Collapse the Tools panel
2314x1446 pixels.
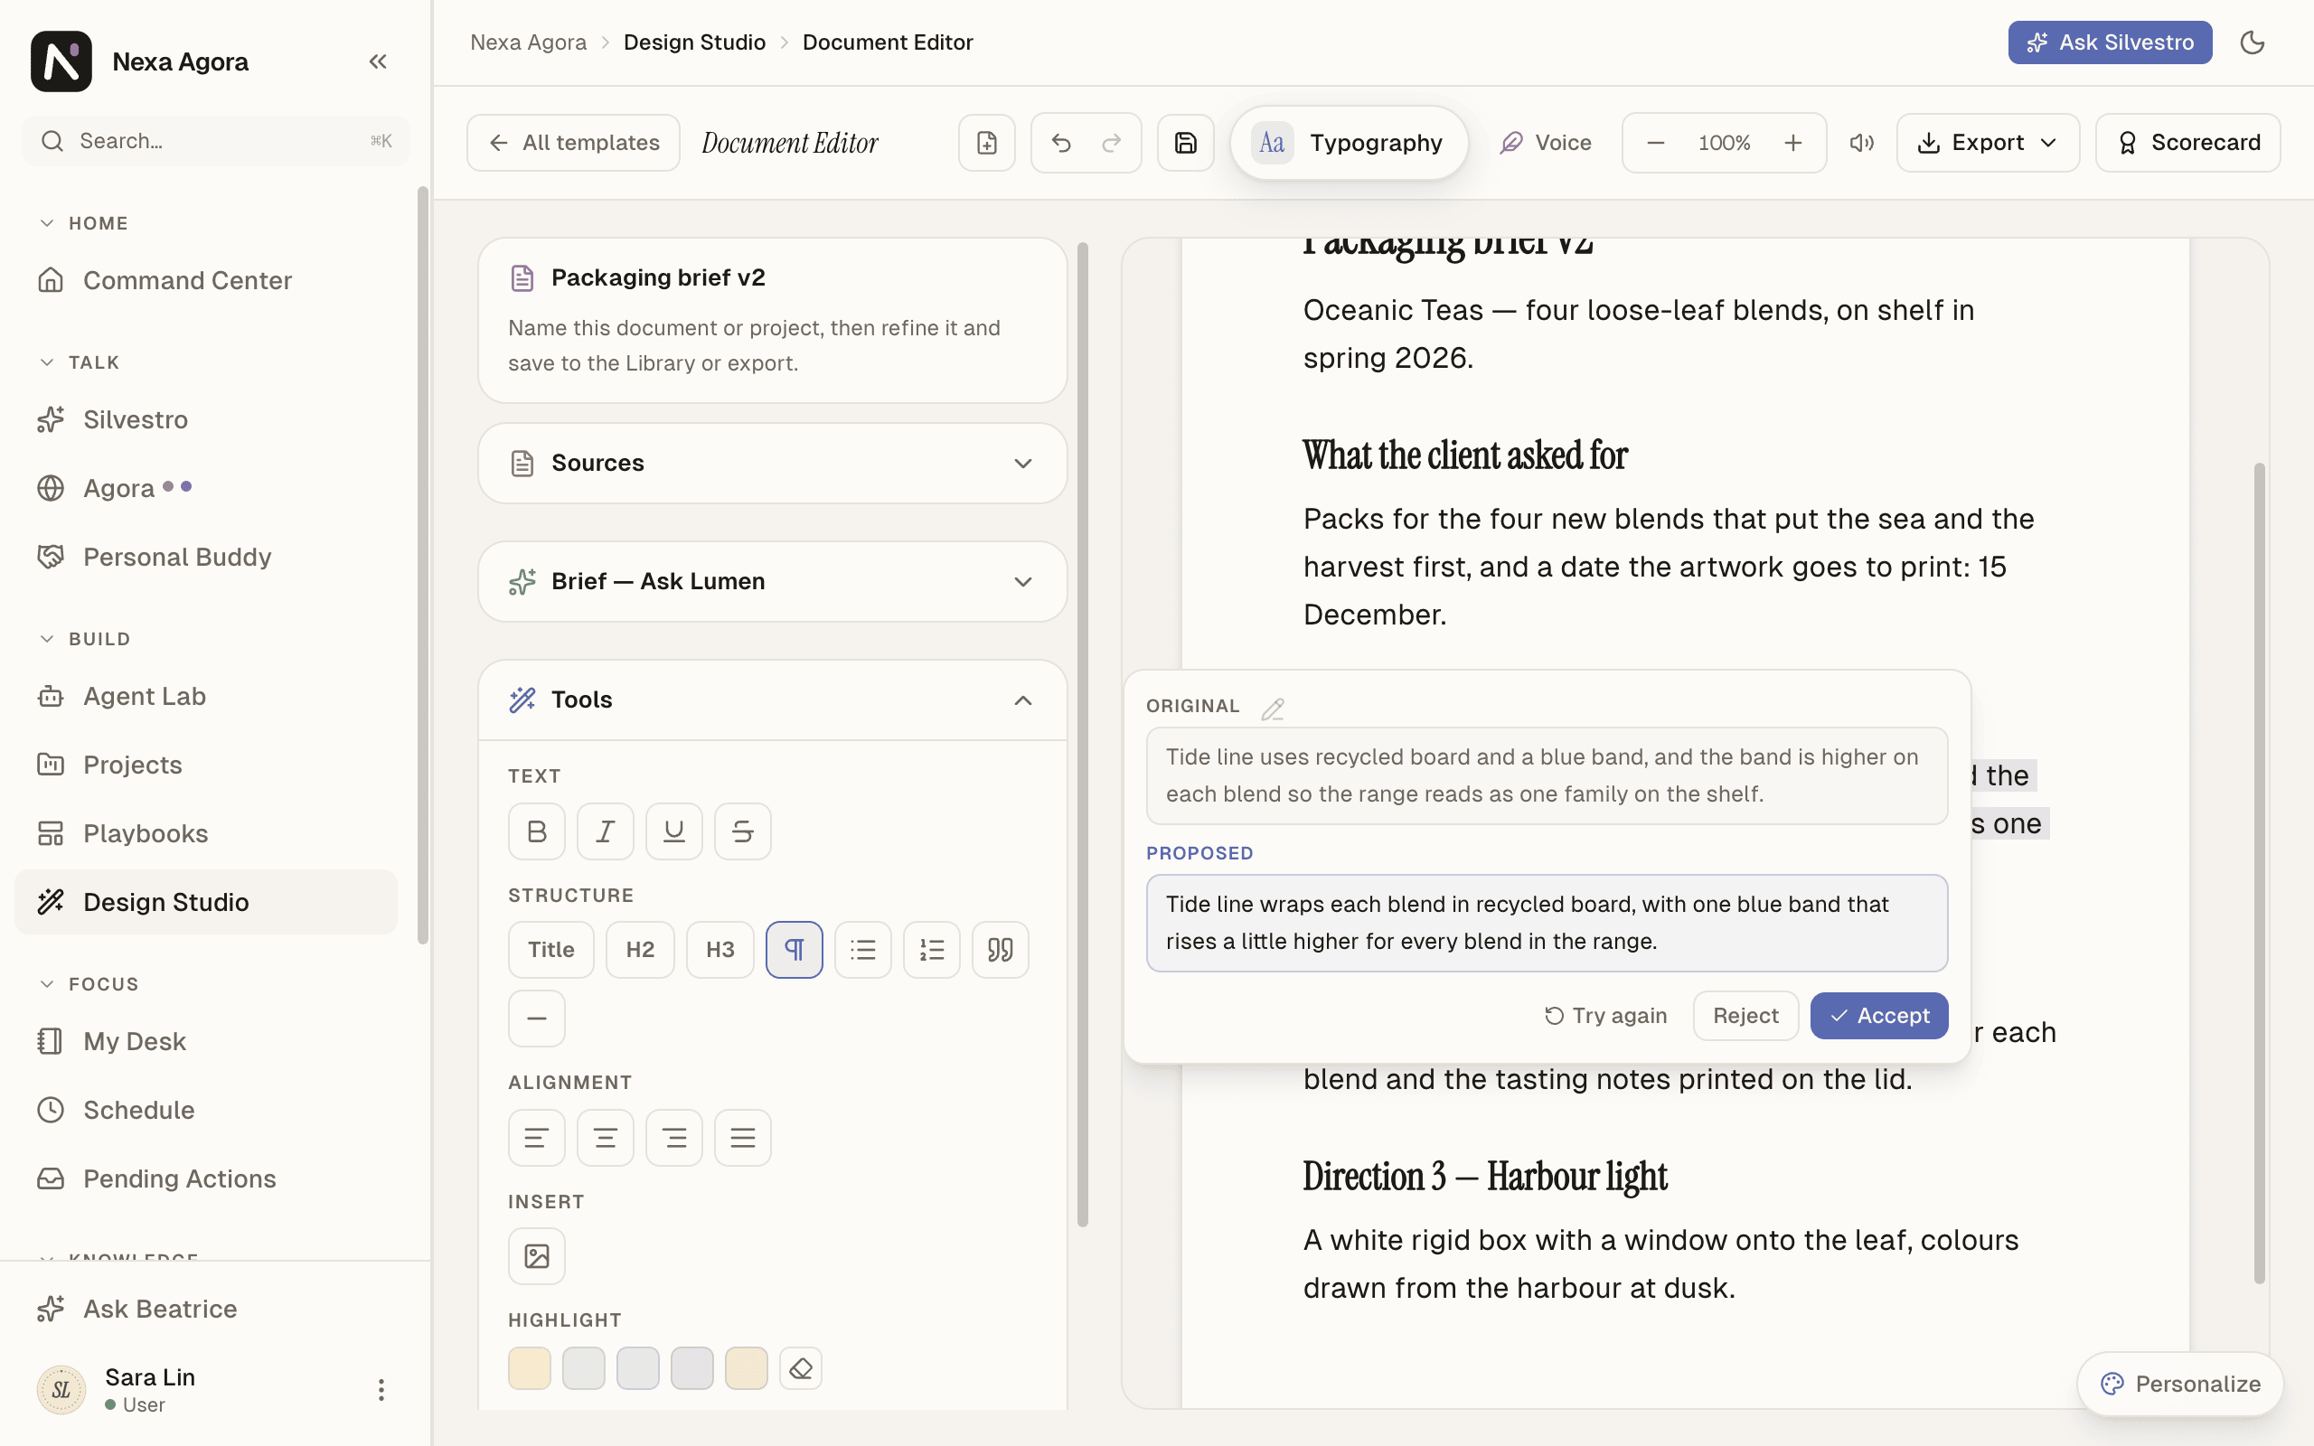tap(773, 700)
